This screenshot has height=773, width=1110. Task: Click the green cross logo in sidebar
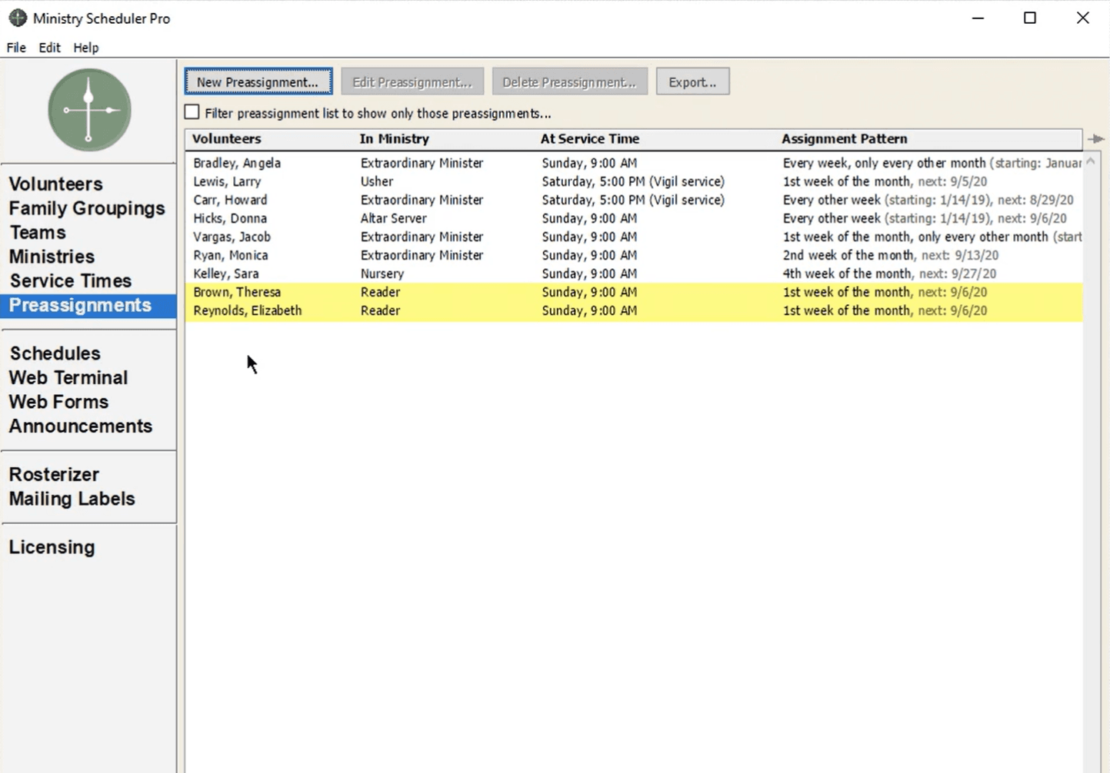[89, 110]
